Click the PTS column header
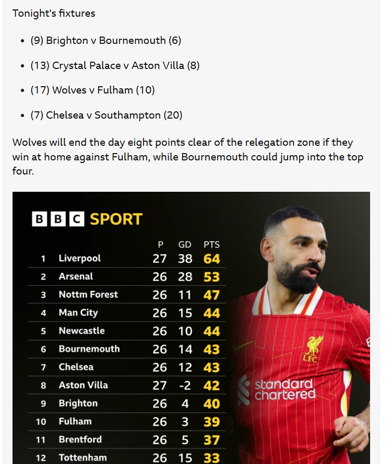This screenshot has height=464, width=392. click(211, 245)
